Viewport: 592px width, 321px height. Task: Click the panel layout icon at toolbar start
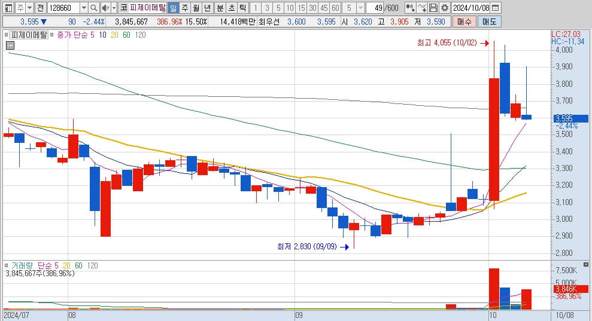point(9,8)
